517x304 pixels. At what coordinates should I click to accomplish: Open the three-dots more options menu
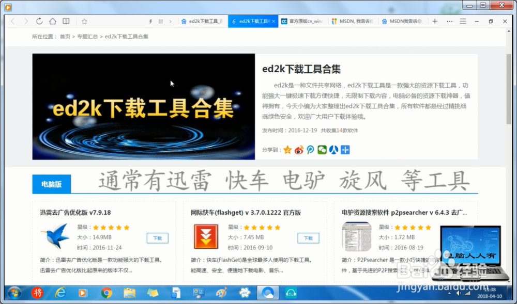tap(449, 21)
